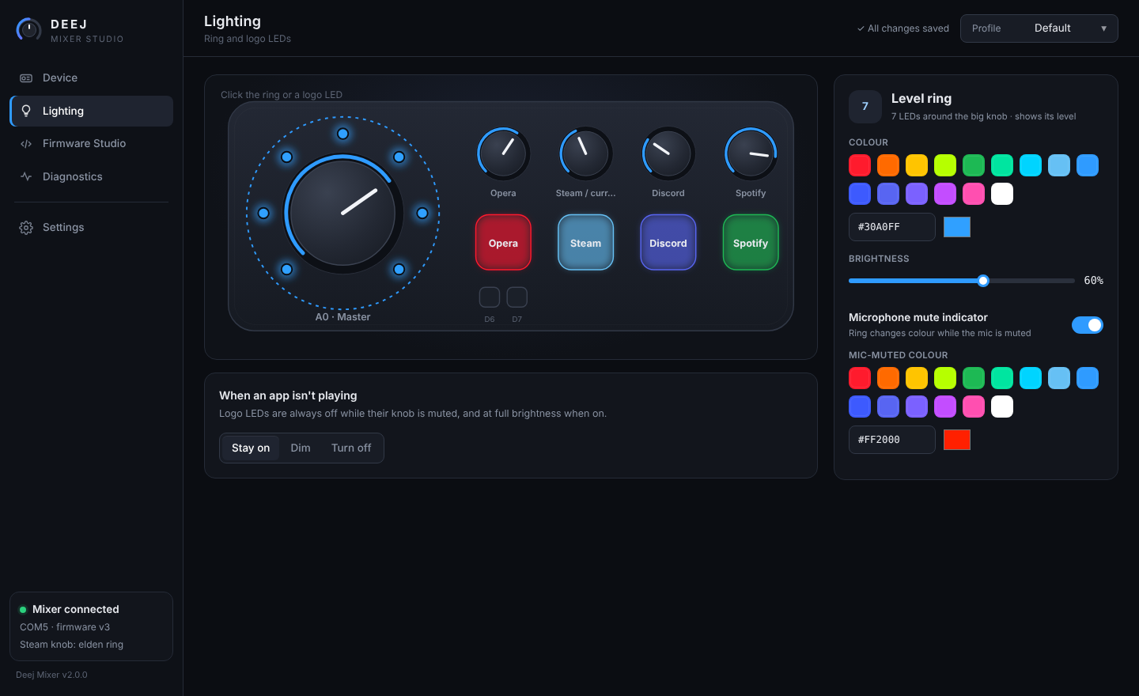Select the leftmost LED of the level ring

(263, 213)
